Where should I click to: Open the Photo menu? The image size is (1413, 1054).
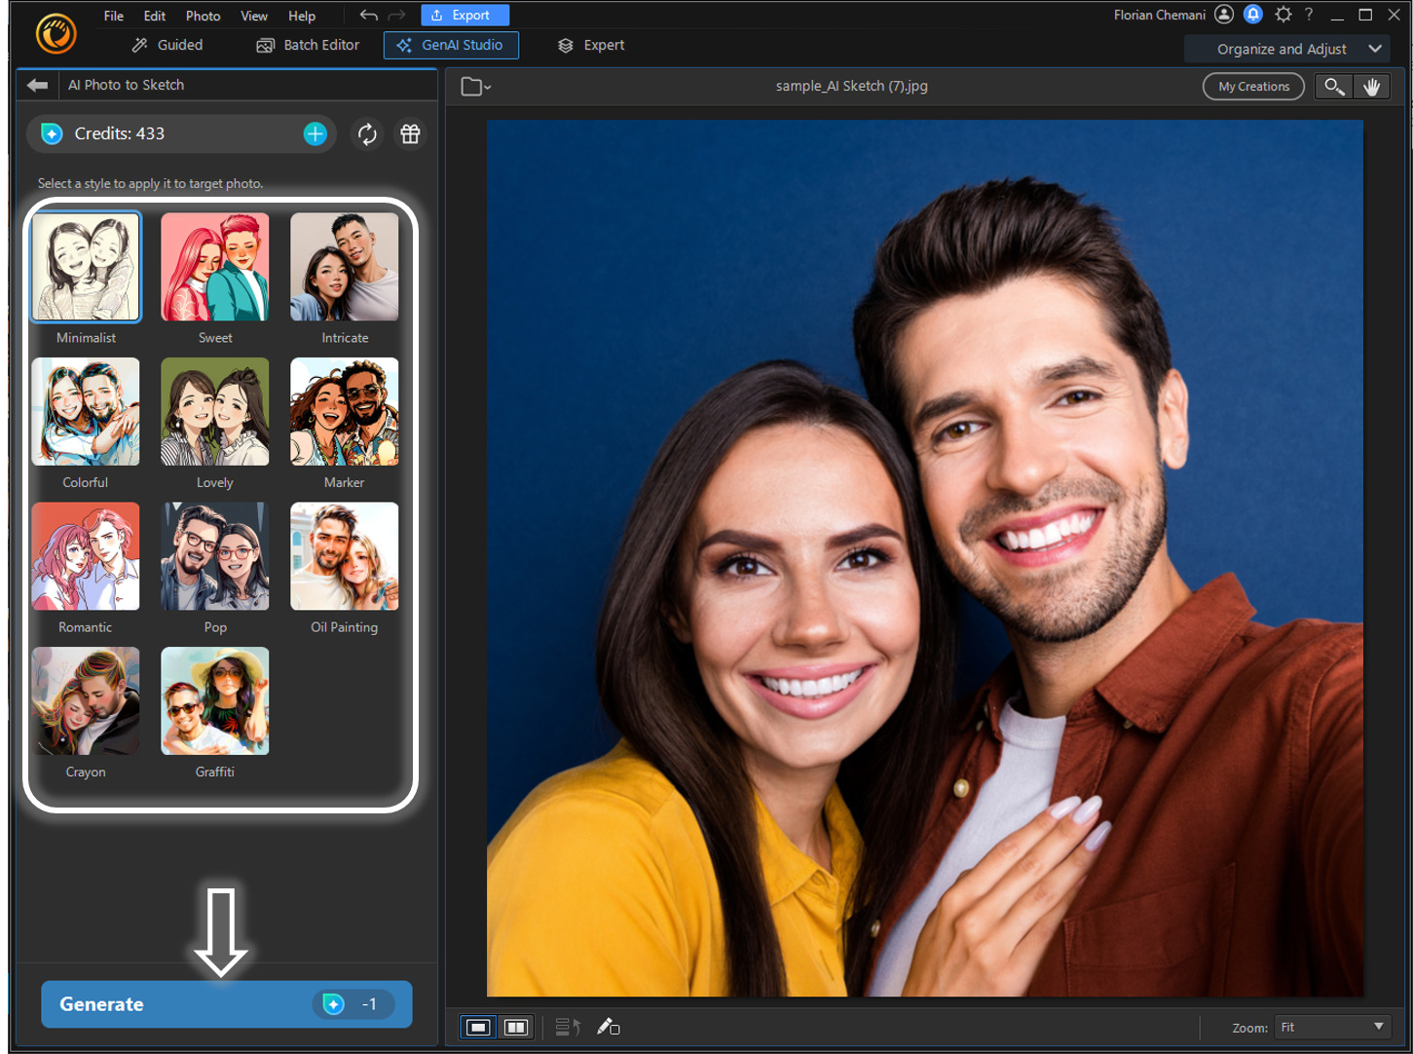[x=203, y=16]
